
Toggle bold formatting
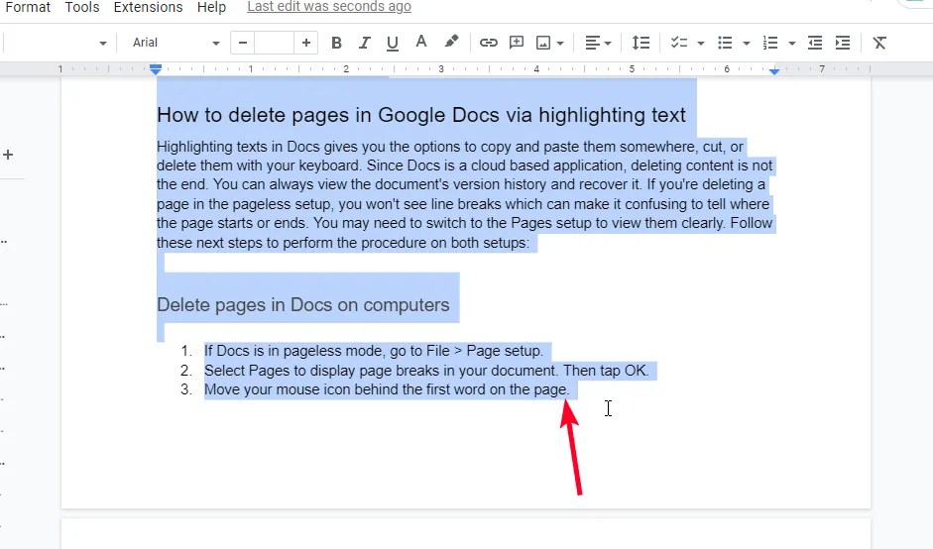point(336,43)
